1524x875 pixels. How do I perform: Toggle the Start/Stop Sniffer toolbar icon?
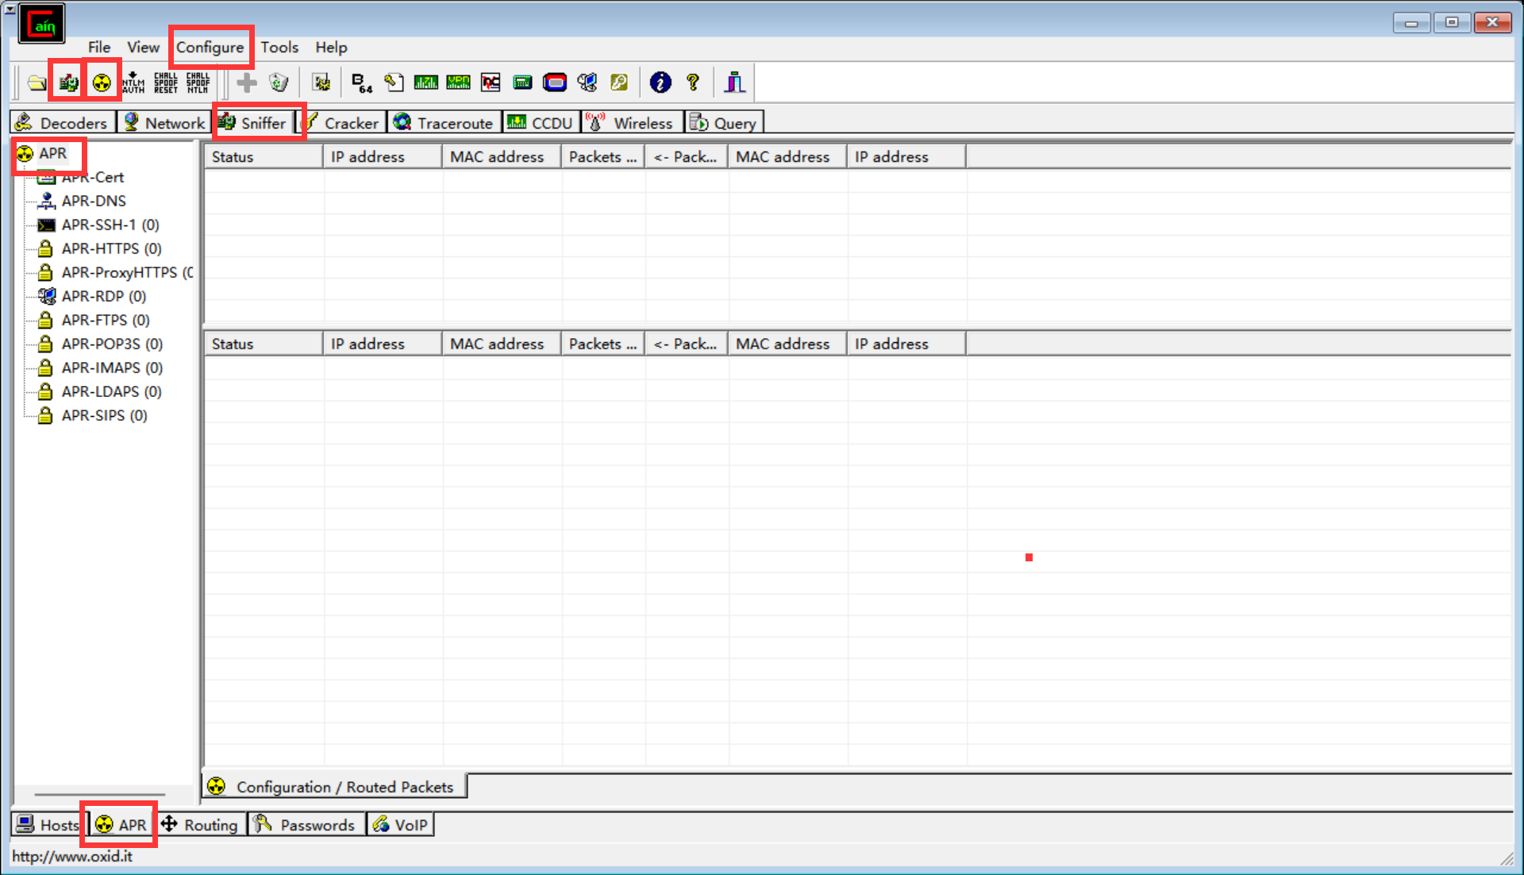(68, 82)
